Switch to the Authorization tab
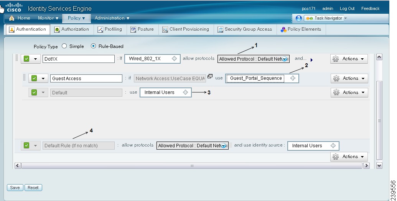Image resolution: width=397 pixels, height=201 pixels. point(72,30)
